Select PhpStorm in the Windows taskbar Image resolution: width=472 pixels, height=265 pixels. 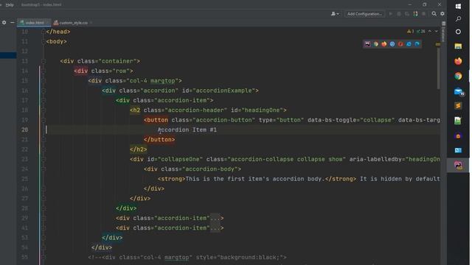click(458, 165)
